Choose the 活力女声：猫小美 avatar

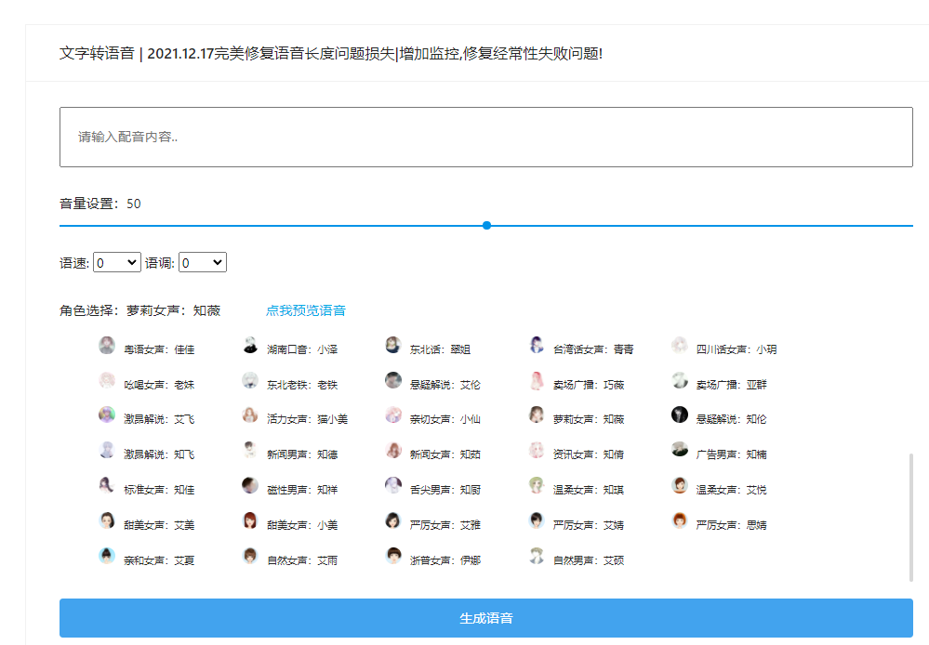point(250,415)
